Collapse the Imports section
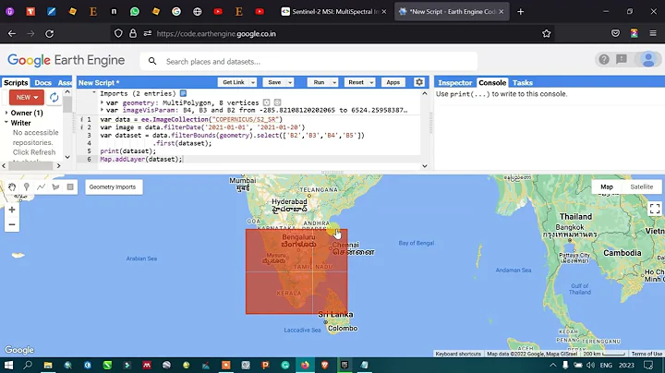The height and width of the screenshot is (373, 665). [x=94, y=93]
